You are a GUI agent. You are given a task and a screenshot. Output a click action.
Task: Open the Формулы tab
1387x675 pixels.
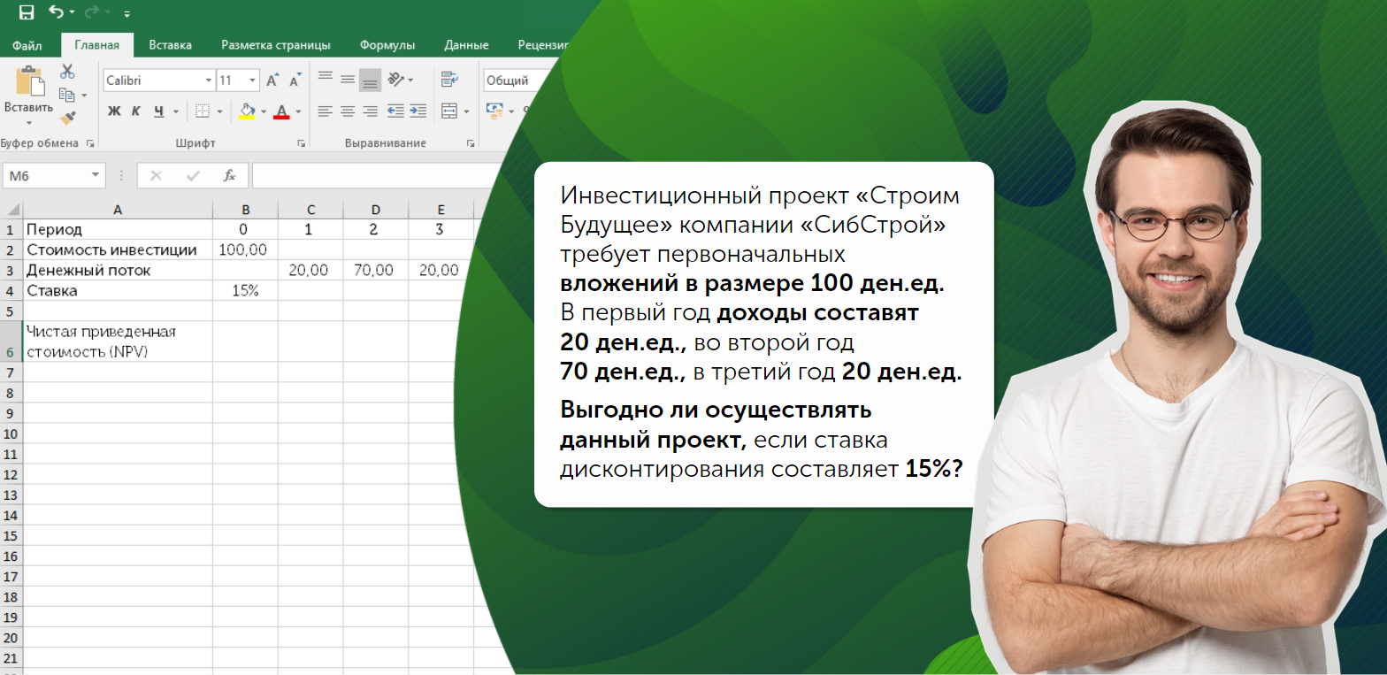click(387, 45)
